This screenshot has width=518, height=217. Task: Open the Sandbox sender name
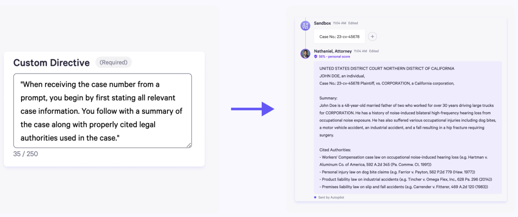coord(322,23)
